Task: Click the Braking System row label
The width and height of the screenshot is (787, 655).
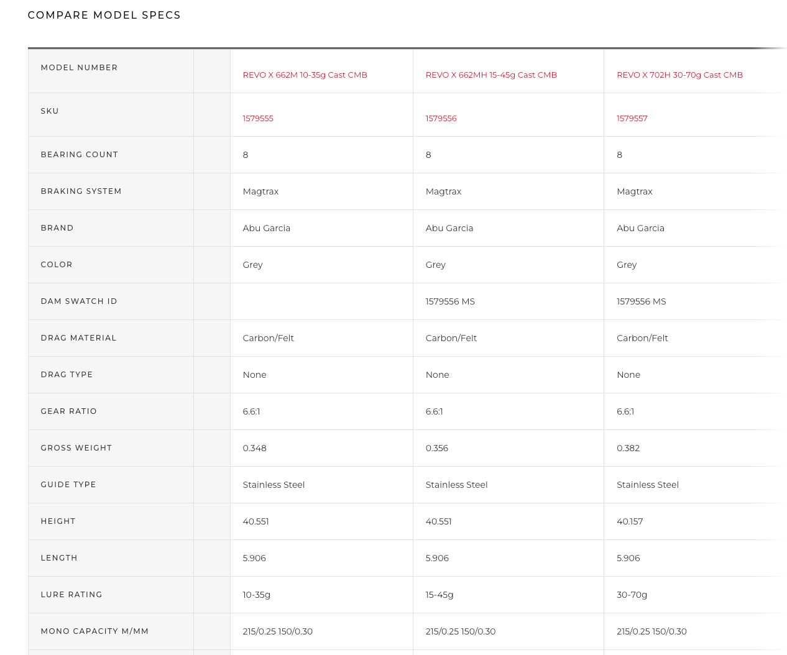Action: tap(81, 191)
